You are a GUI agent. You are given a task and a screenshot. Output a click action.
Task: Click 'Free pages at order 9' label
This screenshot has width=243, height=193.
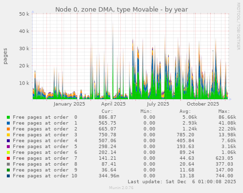click(x=45, y=170)
